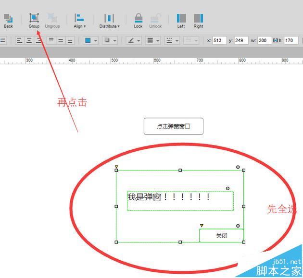
Task: Align text center horizontally
Action: coord(29,41)
